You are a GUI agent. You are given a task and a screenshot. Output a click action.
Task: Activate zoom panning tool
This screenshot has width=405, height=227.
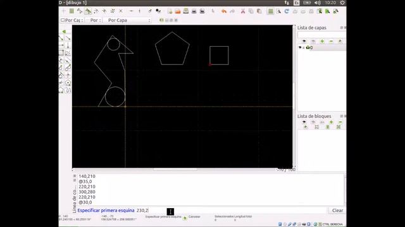[336, 11]
